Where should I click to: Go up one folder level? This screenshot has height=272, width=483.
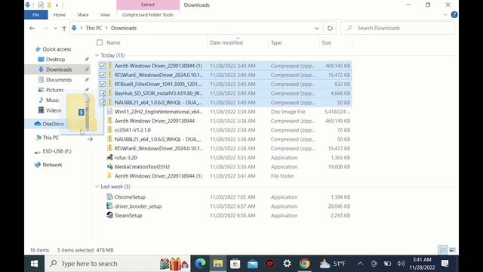pyautogui.click(x=64, y=29)
